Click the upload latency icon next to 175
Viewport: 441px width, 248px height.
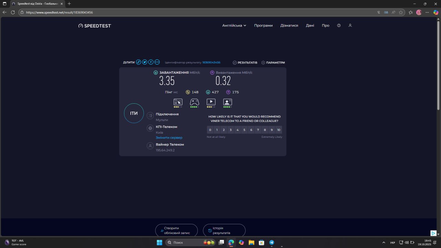click(228, 92)
